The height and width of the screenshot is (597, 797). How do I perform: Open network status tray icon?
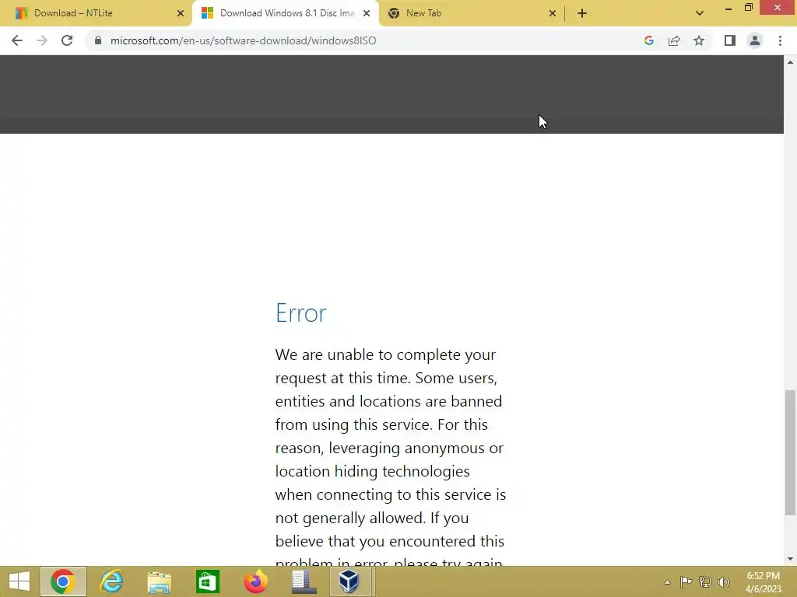click(705, 582)
